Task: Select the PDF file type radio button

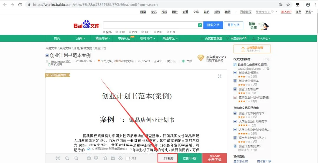Action: [x=155, y=32]
